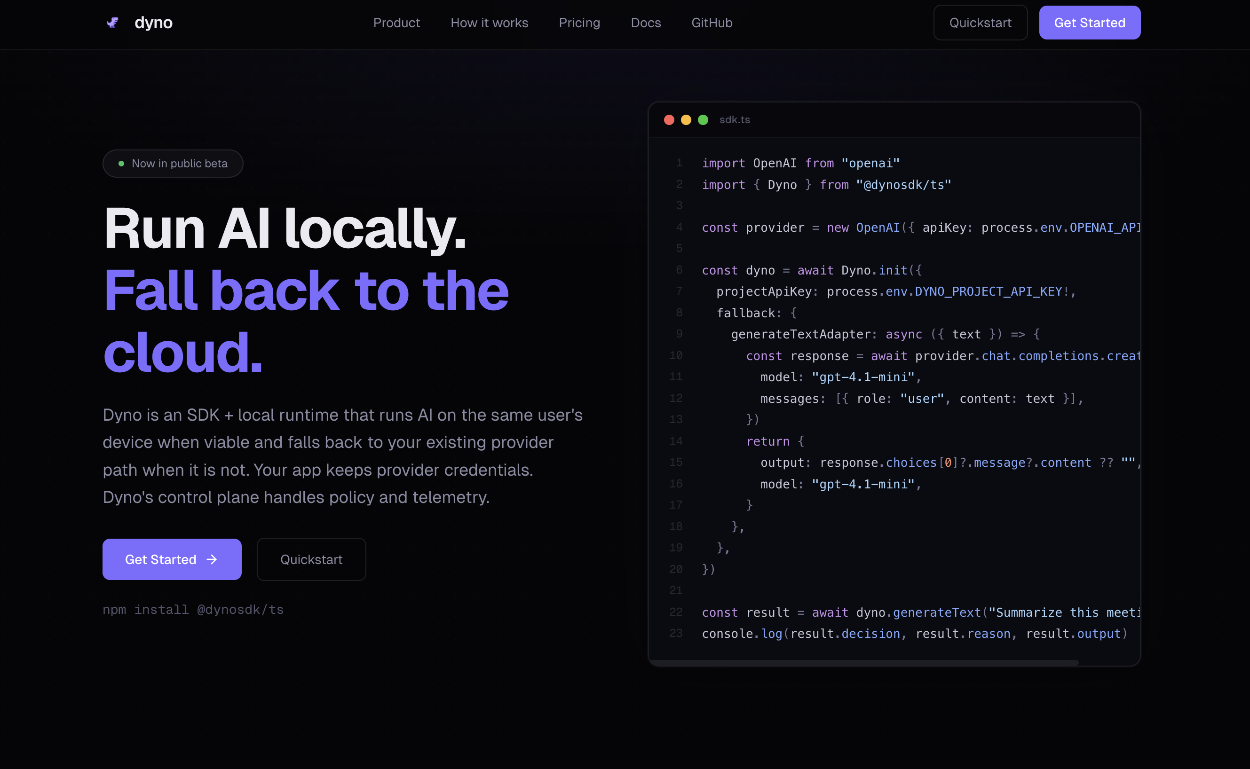Click the hero Get Started button
This screenshot has height=769, width=1250.
click(172, 559)
